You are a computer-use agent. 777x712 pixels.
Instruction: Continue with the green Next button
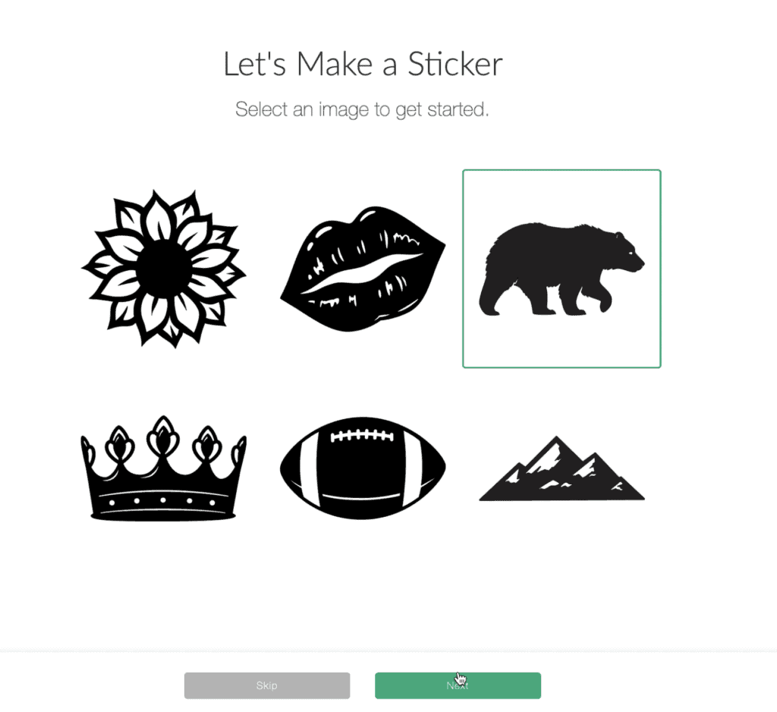[458, 685]
